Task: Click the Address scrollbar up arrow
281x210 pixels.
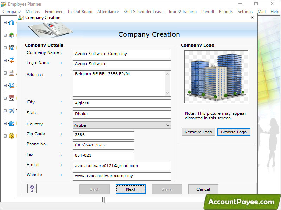Action: [168, 74]
